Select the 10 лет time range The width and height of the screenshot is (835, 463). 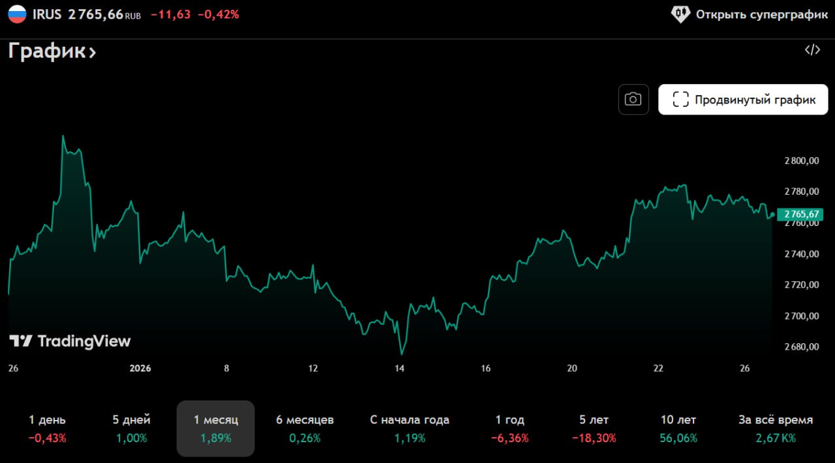(678, 428)
